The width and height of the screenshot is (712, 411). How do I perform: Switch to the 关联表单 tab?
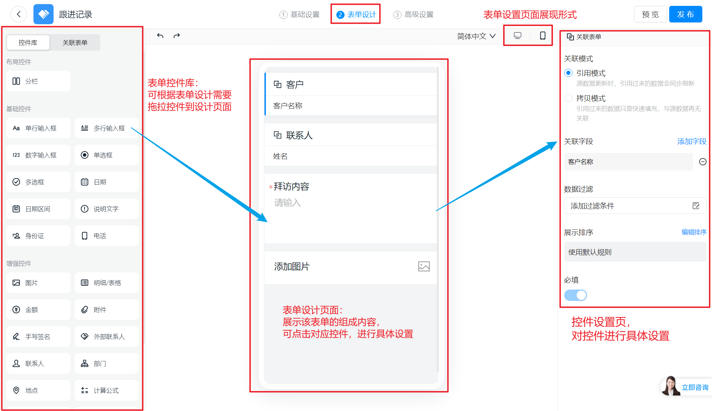[75, 42]
